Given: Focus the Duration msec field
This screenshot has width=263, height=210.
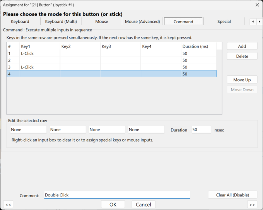Looking at the screenshot, I should [x=201, y=130].
